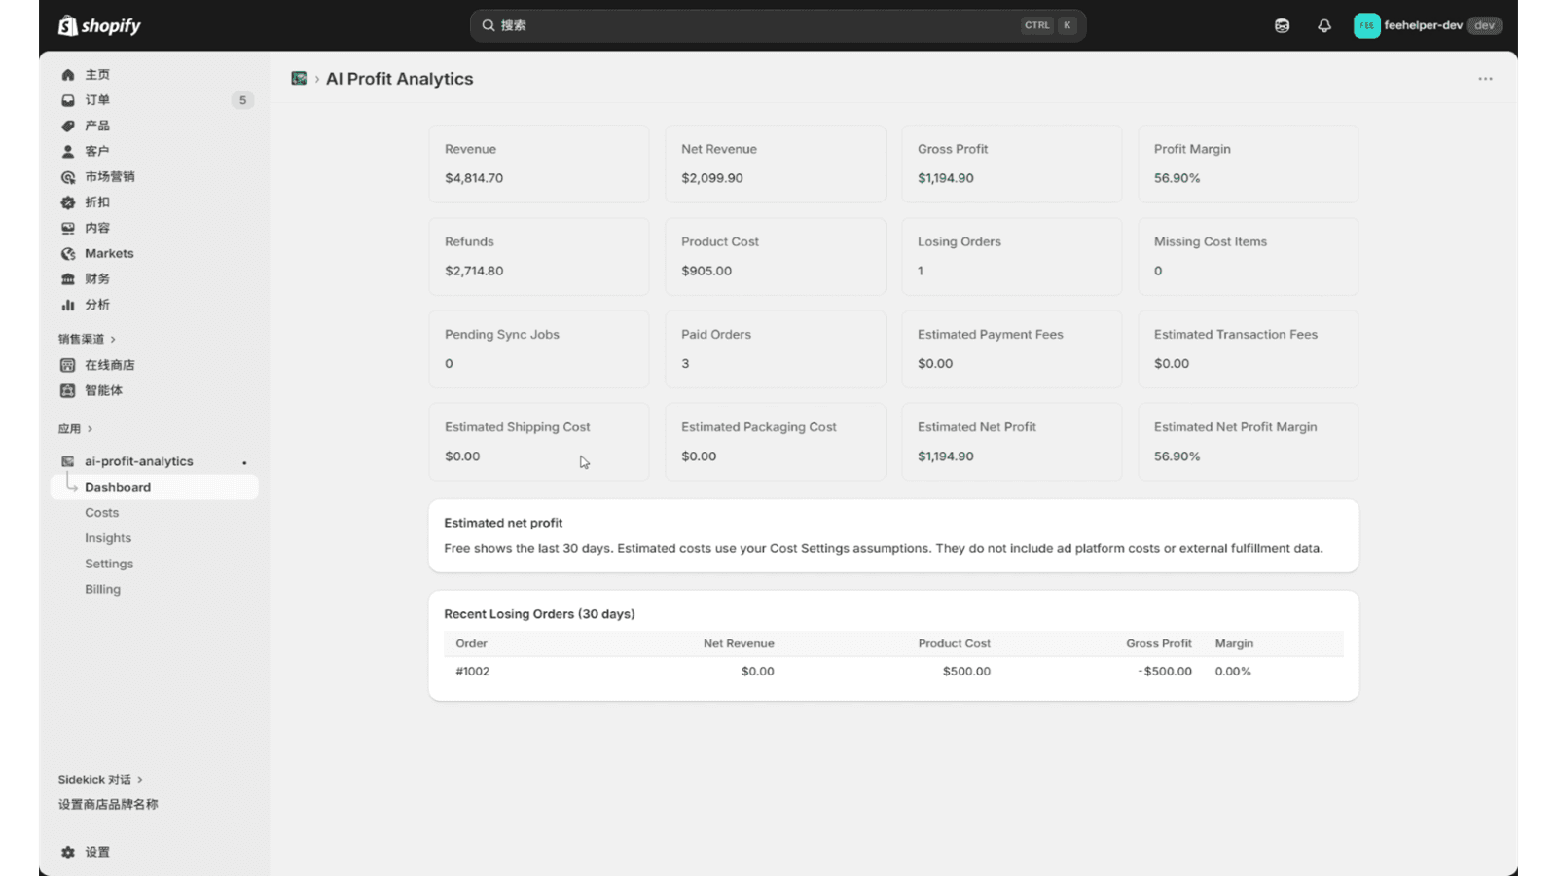Image resolution: width=1557 pixels, height=876 pixels.
Task: Click the orders count badge 5
Action: point(242,100)
